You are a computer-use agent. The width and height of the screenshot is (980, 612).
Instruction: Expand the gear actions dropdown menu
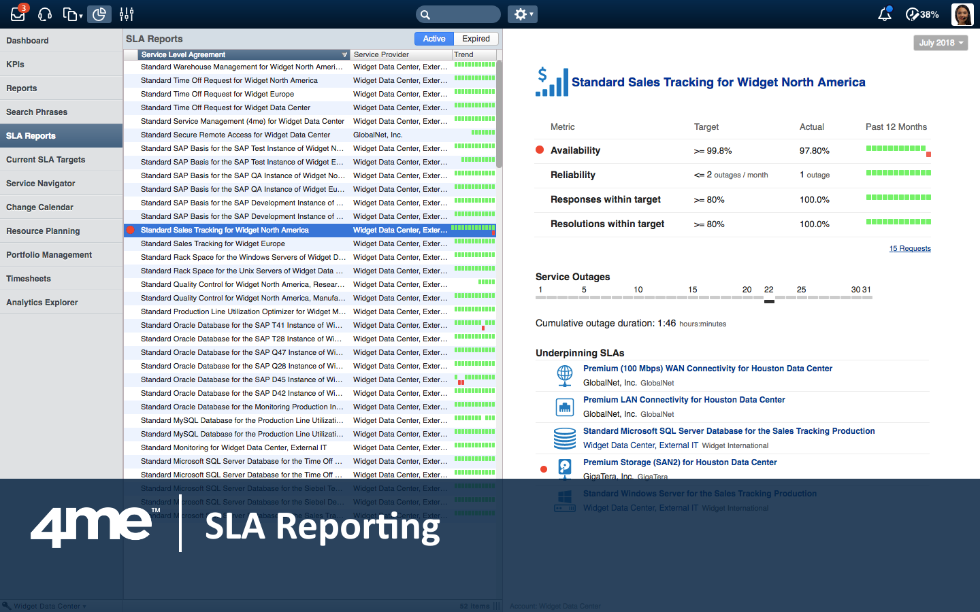point(522,14)
